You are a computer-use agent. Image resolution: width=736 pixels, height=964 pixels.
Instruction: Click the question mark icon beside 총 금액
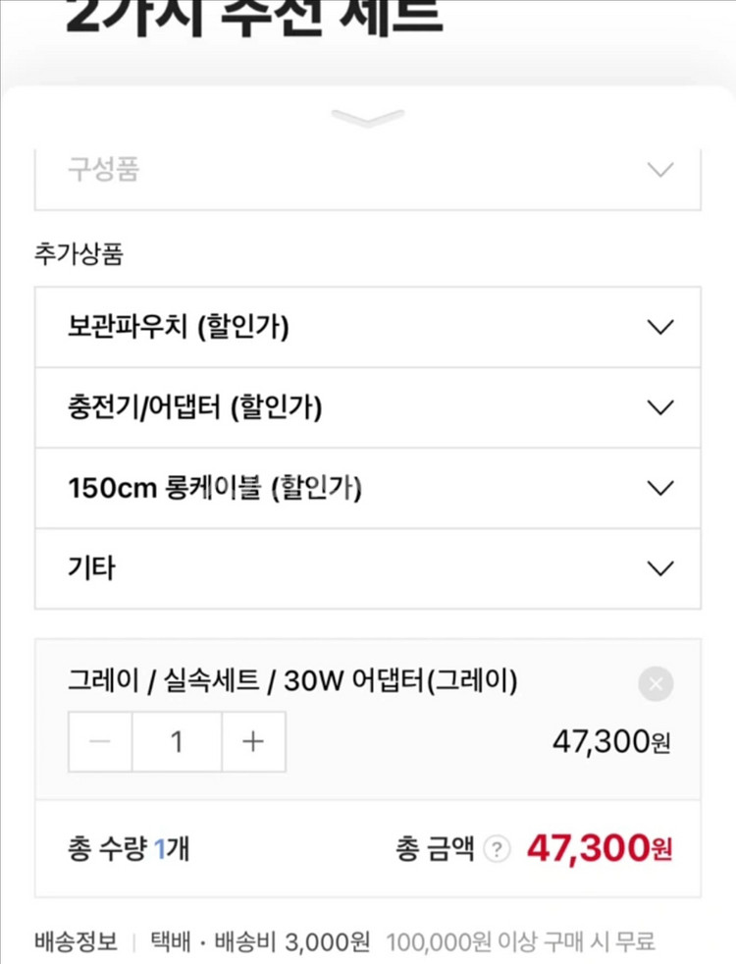(x=499, y=848)
